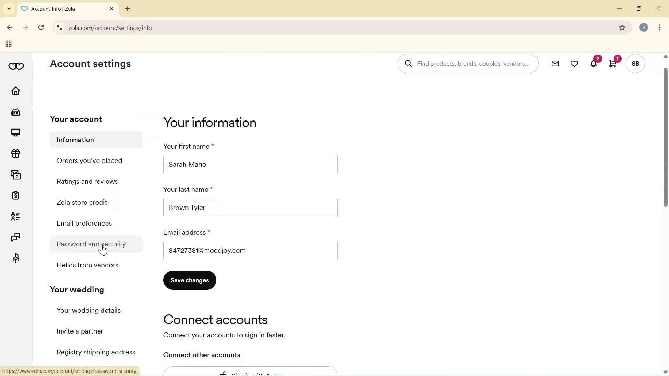Click inside the Email address field
Viewport: 669px width, 376px height.
coord(250,250)
